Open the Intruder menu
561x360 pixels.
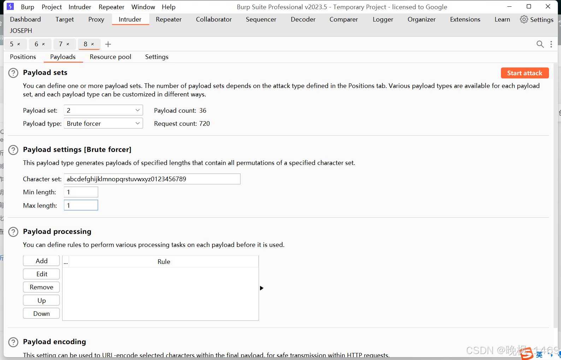click(80, 7)
